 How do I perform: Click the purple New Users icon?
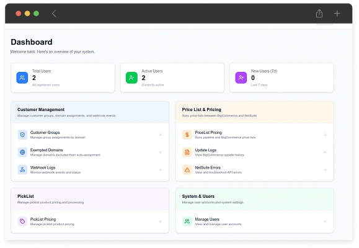pos(241,77)
